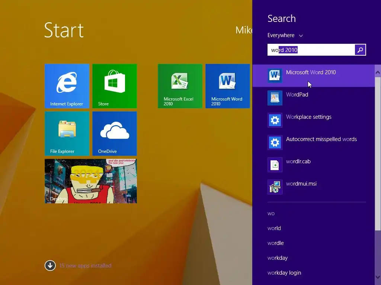381x285 pixels.
Task: Open the Desktop tile
Action: pyautogui.click(x=91, y=181)
